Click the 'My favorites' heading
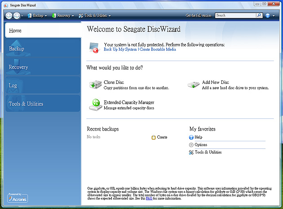Screen dimensions: 283x209 click(x=202, y=129)
